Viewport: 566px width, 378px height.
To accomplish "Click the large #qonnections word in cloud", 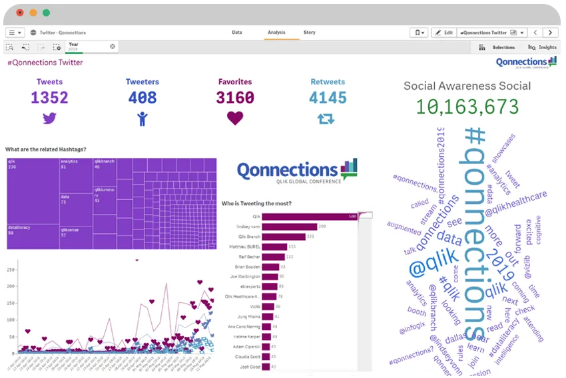I will point(474,234).
